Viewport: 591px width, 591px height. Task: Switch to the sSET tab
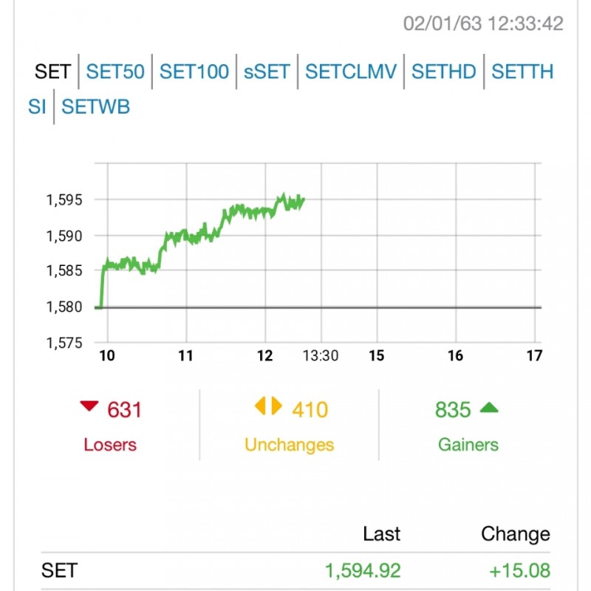[267, 72]
